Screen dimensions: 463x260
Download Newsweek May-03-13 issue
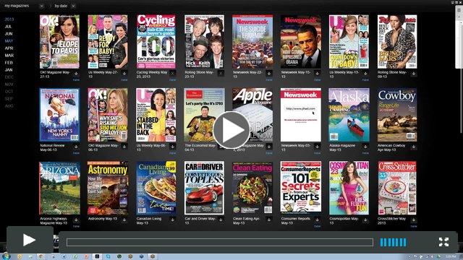(x=318, y=147)
